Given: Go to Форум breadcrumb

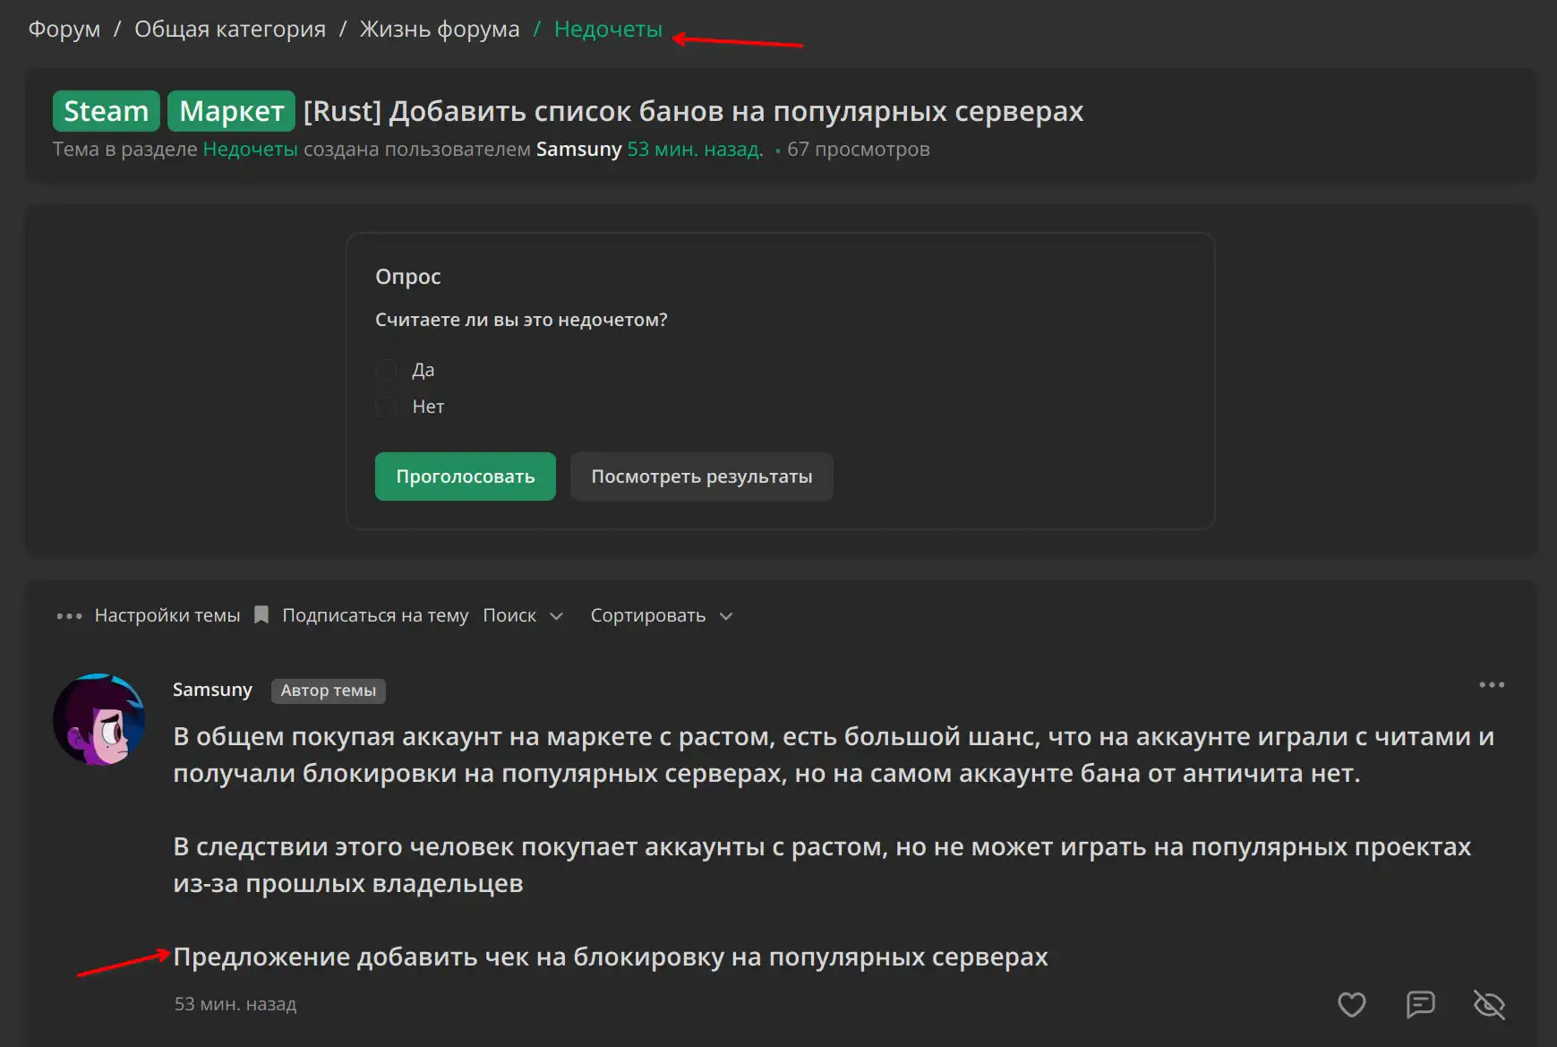Looking at the screenshot, I should pos(64,30).
